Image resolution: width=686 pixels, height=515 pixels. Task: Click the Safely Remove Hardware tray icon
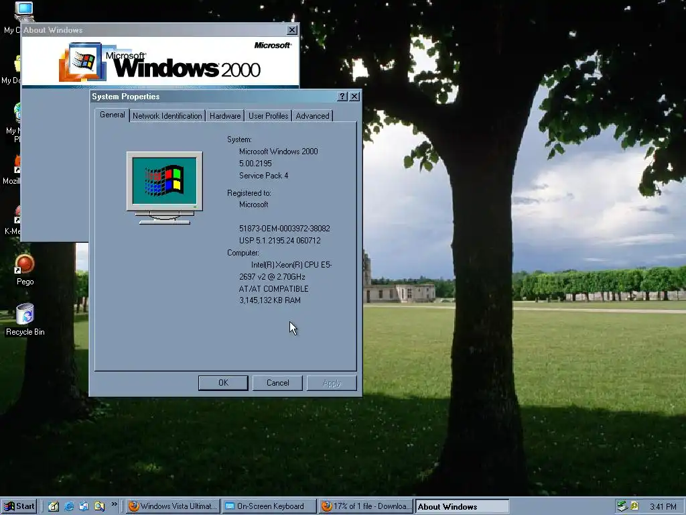pyautogui.click(x=622, y=506)
